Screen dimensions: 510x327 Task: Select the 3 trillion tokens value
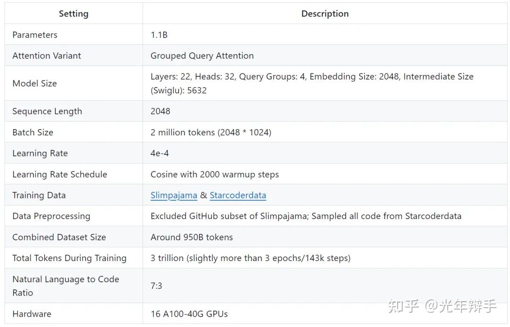[251, 258]
